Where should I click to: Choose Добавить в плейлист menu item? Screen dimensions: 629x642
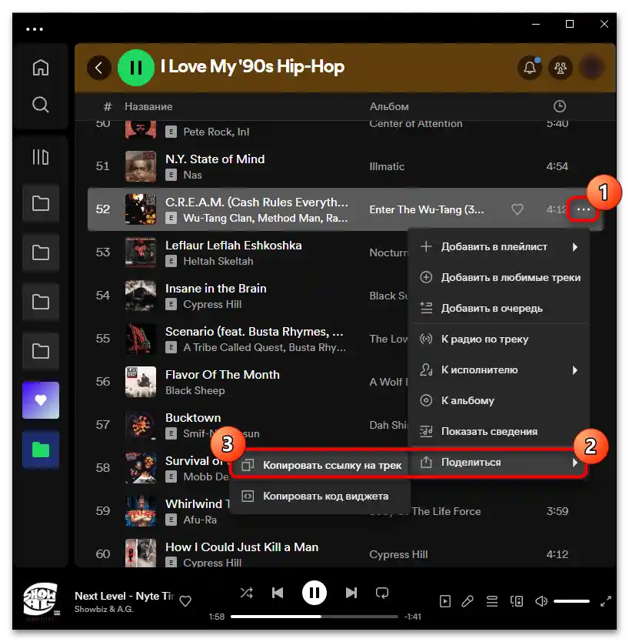(499, 247)
